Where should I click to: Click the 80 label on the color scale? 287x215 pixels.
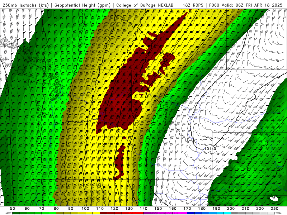tap(56, 209)
